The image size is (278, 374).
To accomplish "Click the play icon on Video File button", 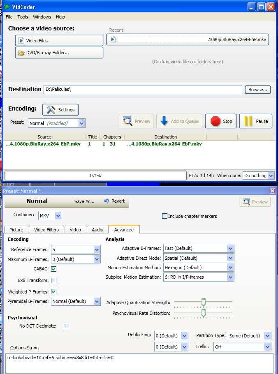I will (21, 41).
